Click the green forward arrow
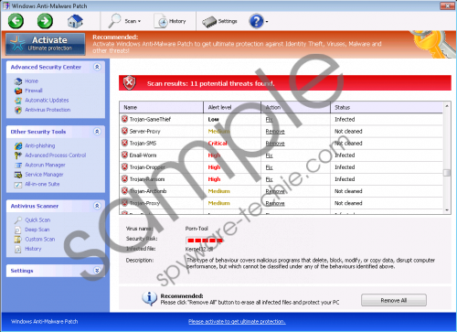The height and width of the screenshot is (332, 457). (x=45, y=21)
